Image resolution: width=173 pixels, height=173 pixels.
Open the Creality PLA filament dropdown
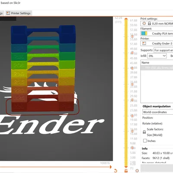pyautogui.click(x=157, y=33)
